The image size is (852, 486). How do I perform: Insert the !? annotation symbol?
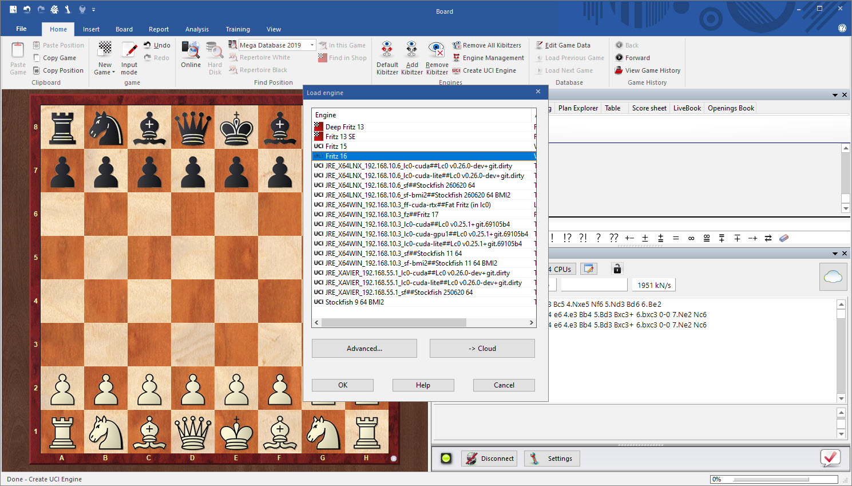pos(567,238)
